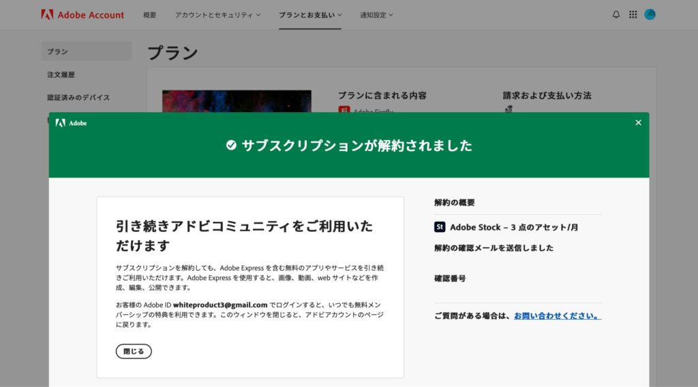Expand プランとお支払い dropdown menu
This screenshot has height=387, width=698.
(310, 15)
